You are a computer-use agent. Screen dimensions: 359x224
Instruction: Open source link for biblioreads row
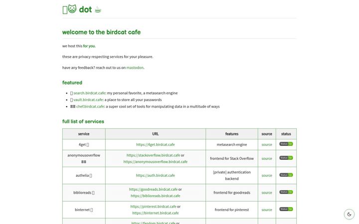tap(267, 193)
